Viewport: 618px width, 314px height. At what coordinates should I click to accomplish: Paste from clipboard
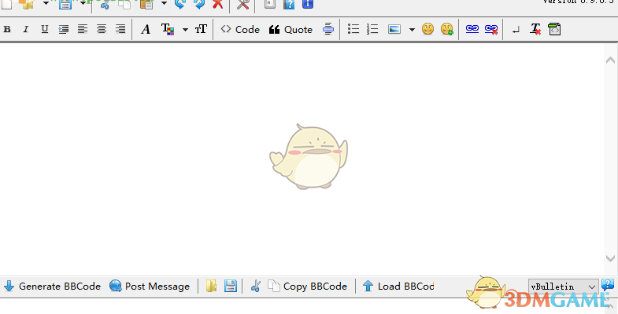coord(146,5)
